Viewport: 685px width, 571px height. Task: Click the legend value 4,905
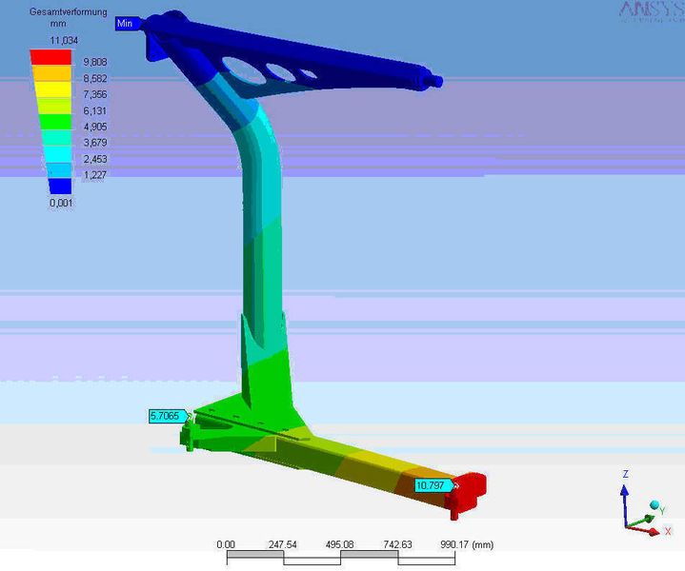[x=95, y=127]
